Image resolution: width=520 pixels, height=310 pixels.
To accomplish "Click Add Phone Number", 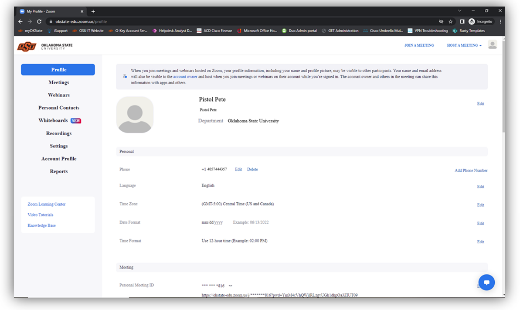I will click(471, 170).
